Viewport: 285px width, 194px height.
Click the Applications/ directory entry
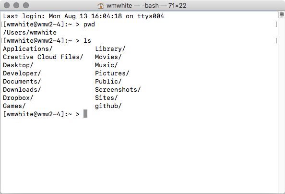[x=28, y=49]
